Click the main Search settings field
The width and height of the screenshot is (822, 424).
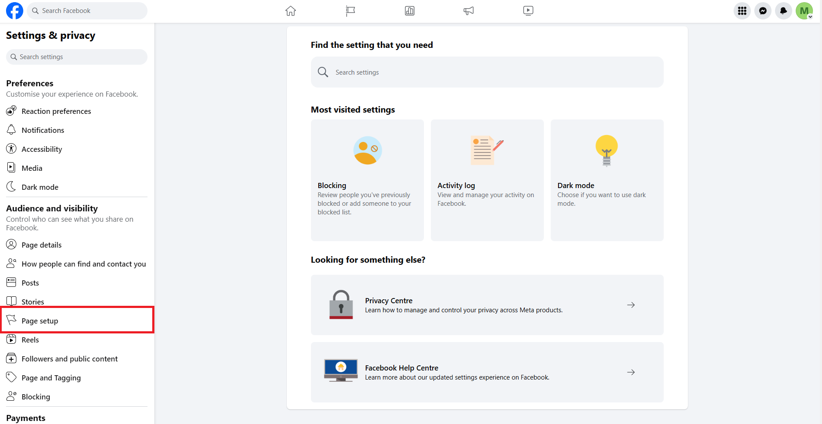pyautogui.click(x=487, y=72)
